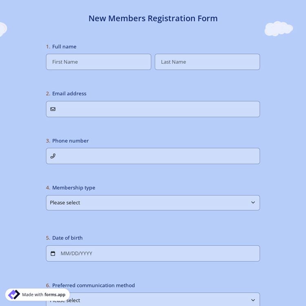Click the Phone number question label
This screenshot has width=306, height=306.
click(70, 141)
